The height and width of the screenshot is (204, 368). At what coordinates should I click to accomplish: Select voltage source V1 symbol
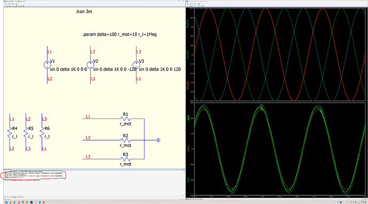click(47, 65)
